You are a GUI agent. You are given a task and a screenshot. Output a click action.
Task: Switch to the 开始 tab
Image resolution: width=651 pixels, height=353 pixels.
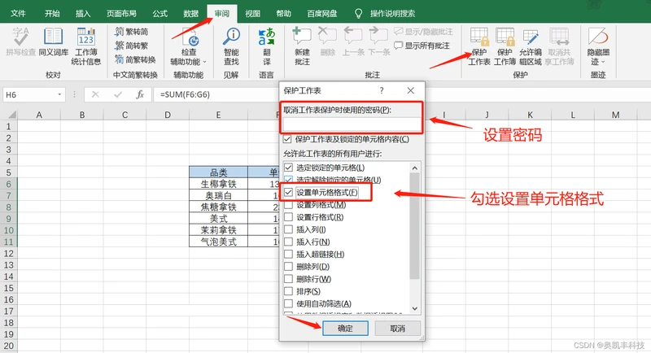click(x=52, y=14)
